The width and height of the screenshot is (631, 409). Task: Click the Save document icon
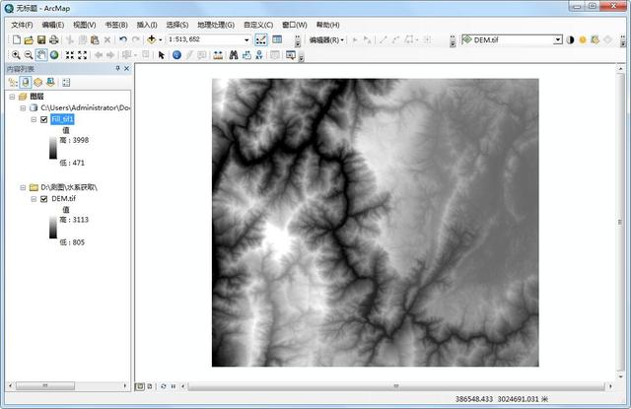click(41, 39)
